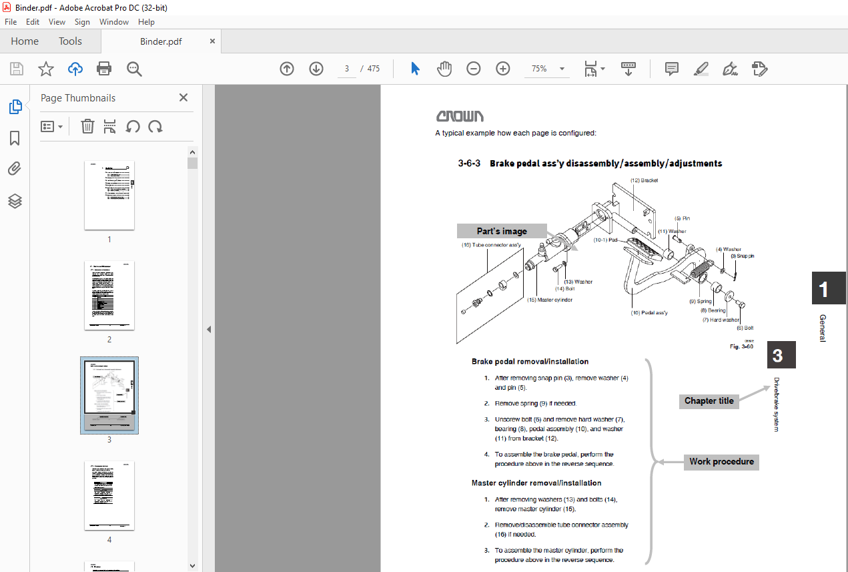
Task: Collapse the navigation pane arrow
Action: (208, 329)
